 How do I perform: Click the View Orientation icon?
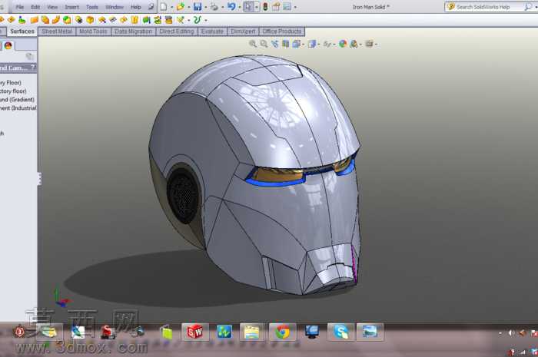pyautogui.click(x=297, y=44)
